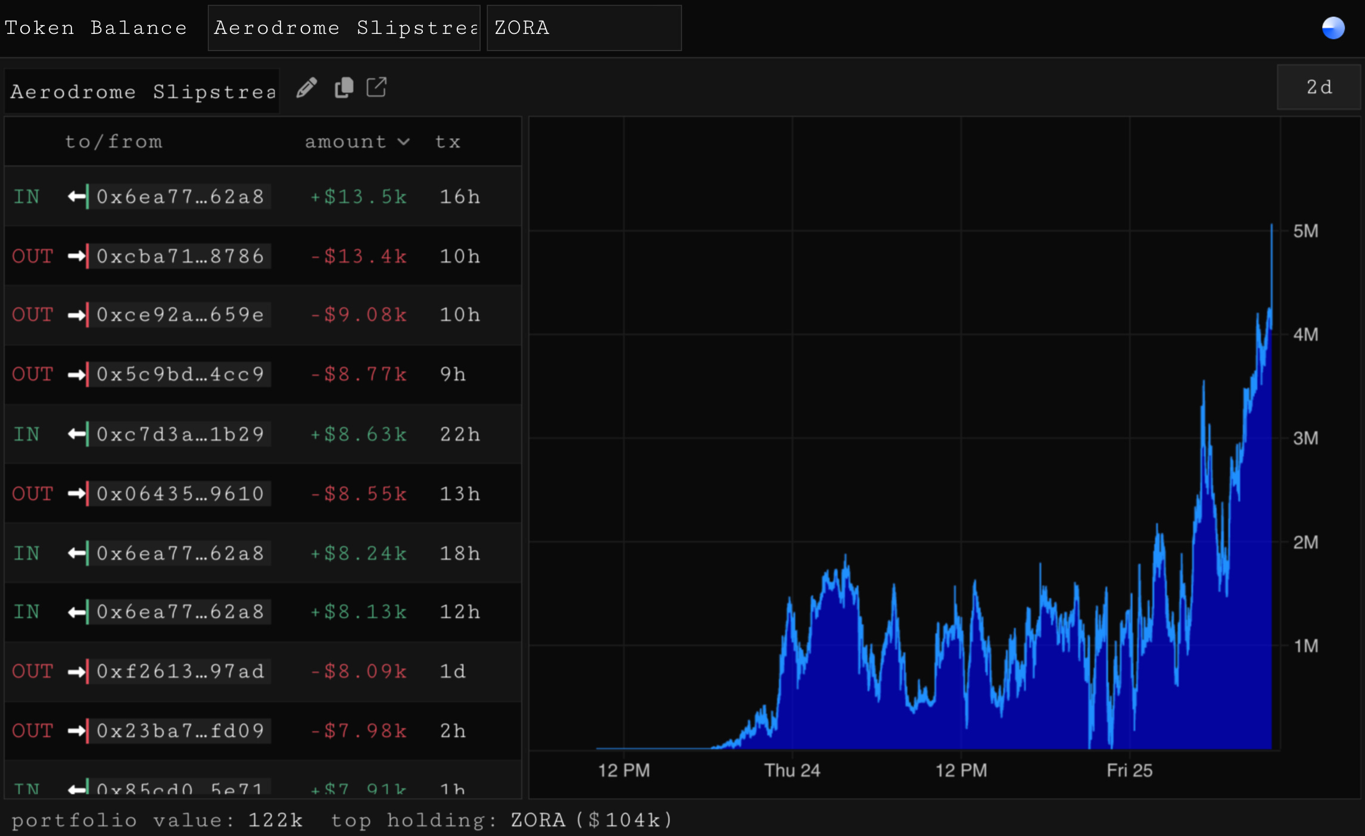1365x836 pixels.
Task: Click the Aerodrome Slipstream field in top bar
Action: (344, 28)
